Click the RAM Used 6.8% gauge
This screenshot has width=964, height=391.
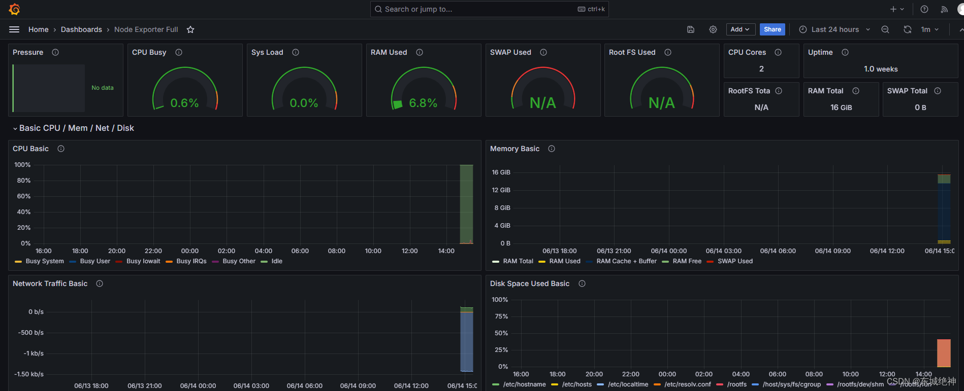click(x=424, y=89)
